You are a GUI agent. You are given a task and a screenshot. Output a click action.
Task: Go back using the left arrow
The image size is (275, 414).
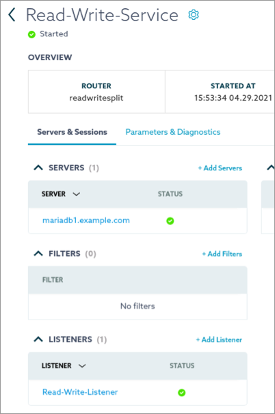click(12, 14)
